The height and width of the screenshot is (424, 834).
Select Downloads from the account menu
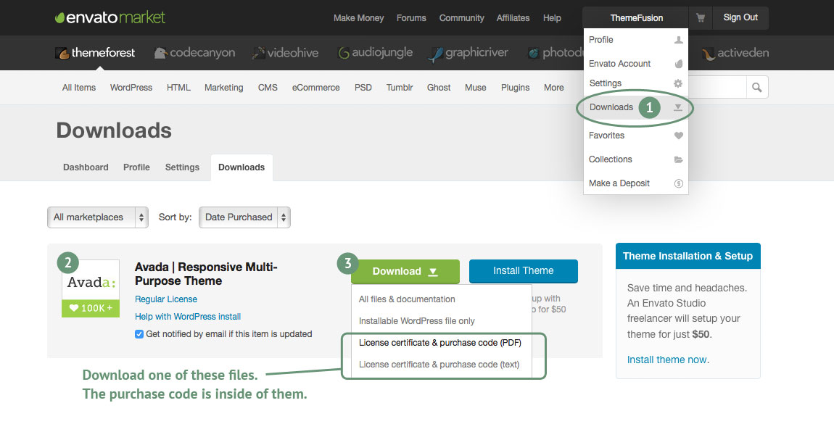pos(635,107)
